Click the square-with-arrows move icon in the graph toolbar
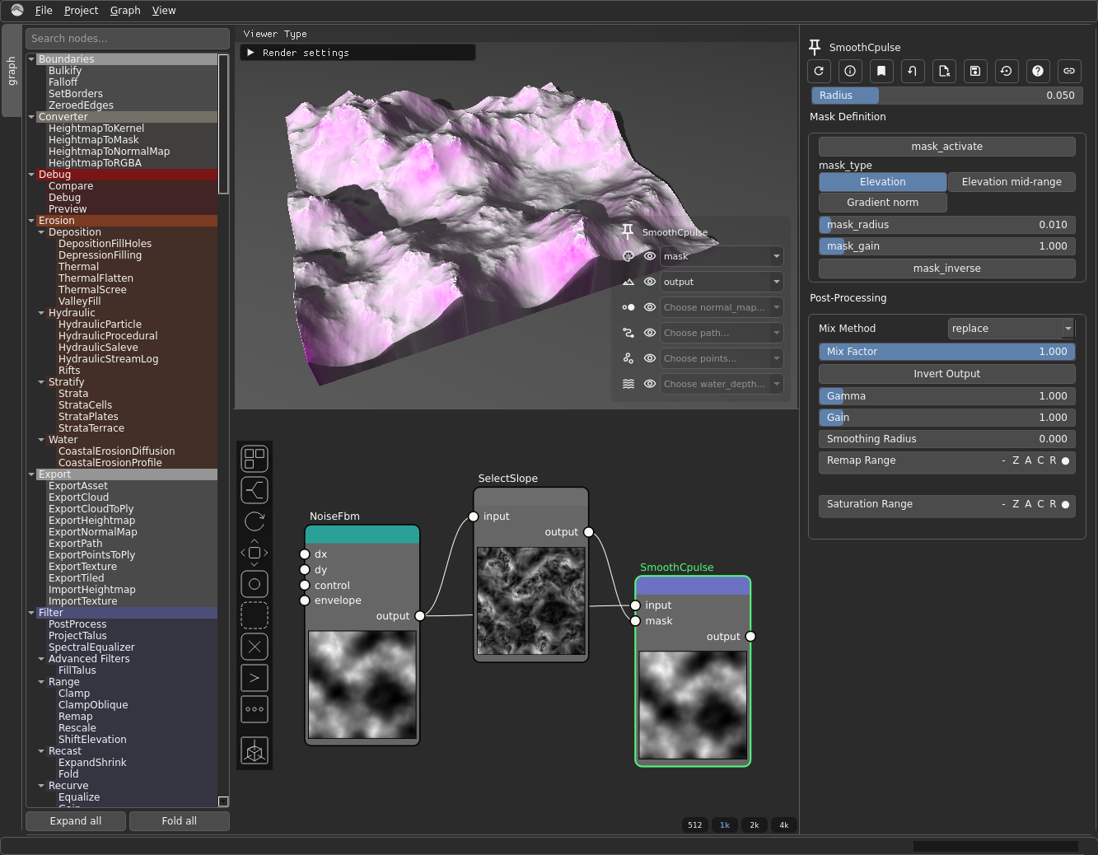The height and width of the screenshot is (855, 1098). tap(255, 553)
